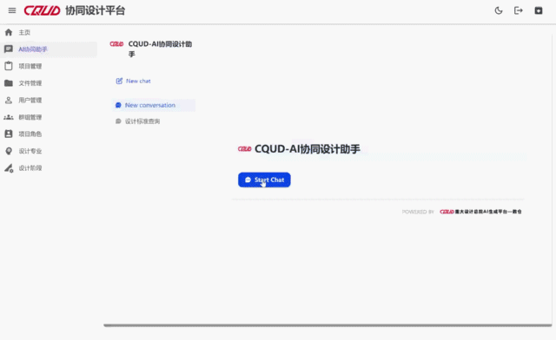Click the red CQUD logo in the header
This screenshot has width=556, height=340.
point(42,10)
